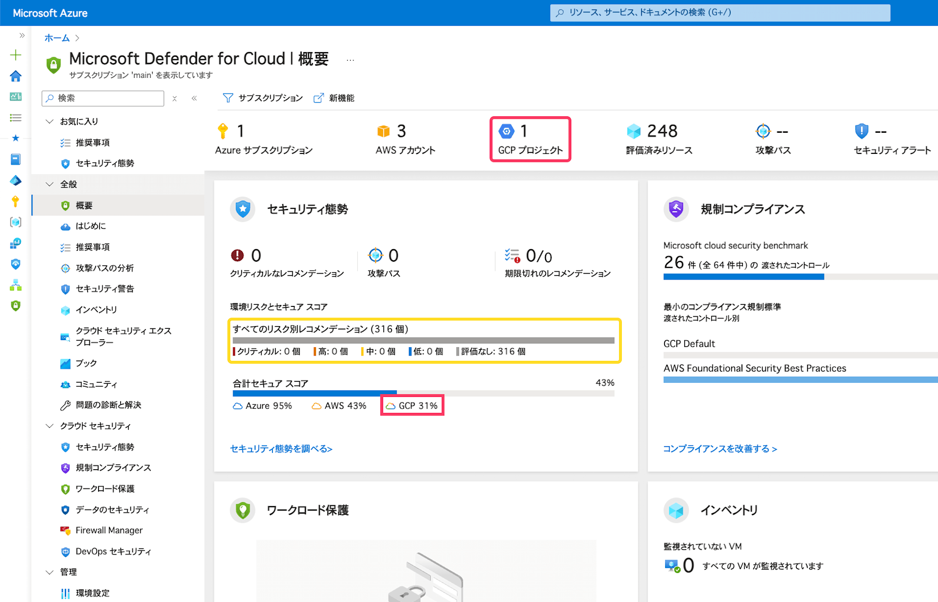Click the 評価済みリソース 248 tile
This screenshot has width=938, height=602.
tap(659, 139)
